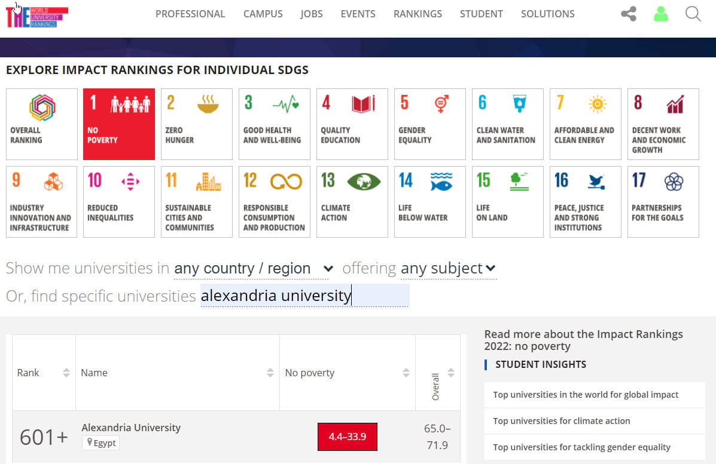Open the Rankings menu item

[418, 14]
